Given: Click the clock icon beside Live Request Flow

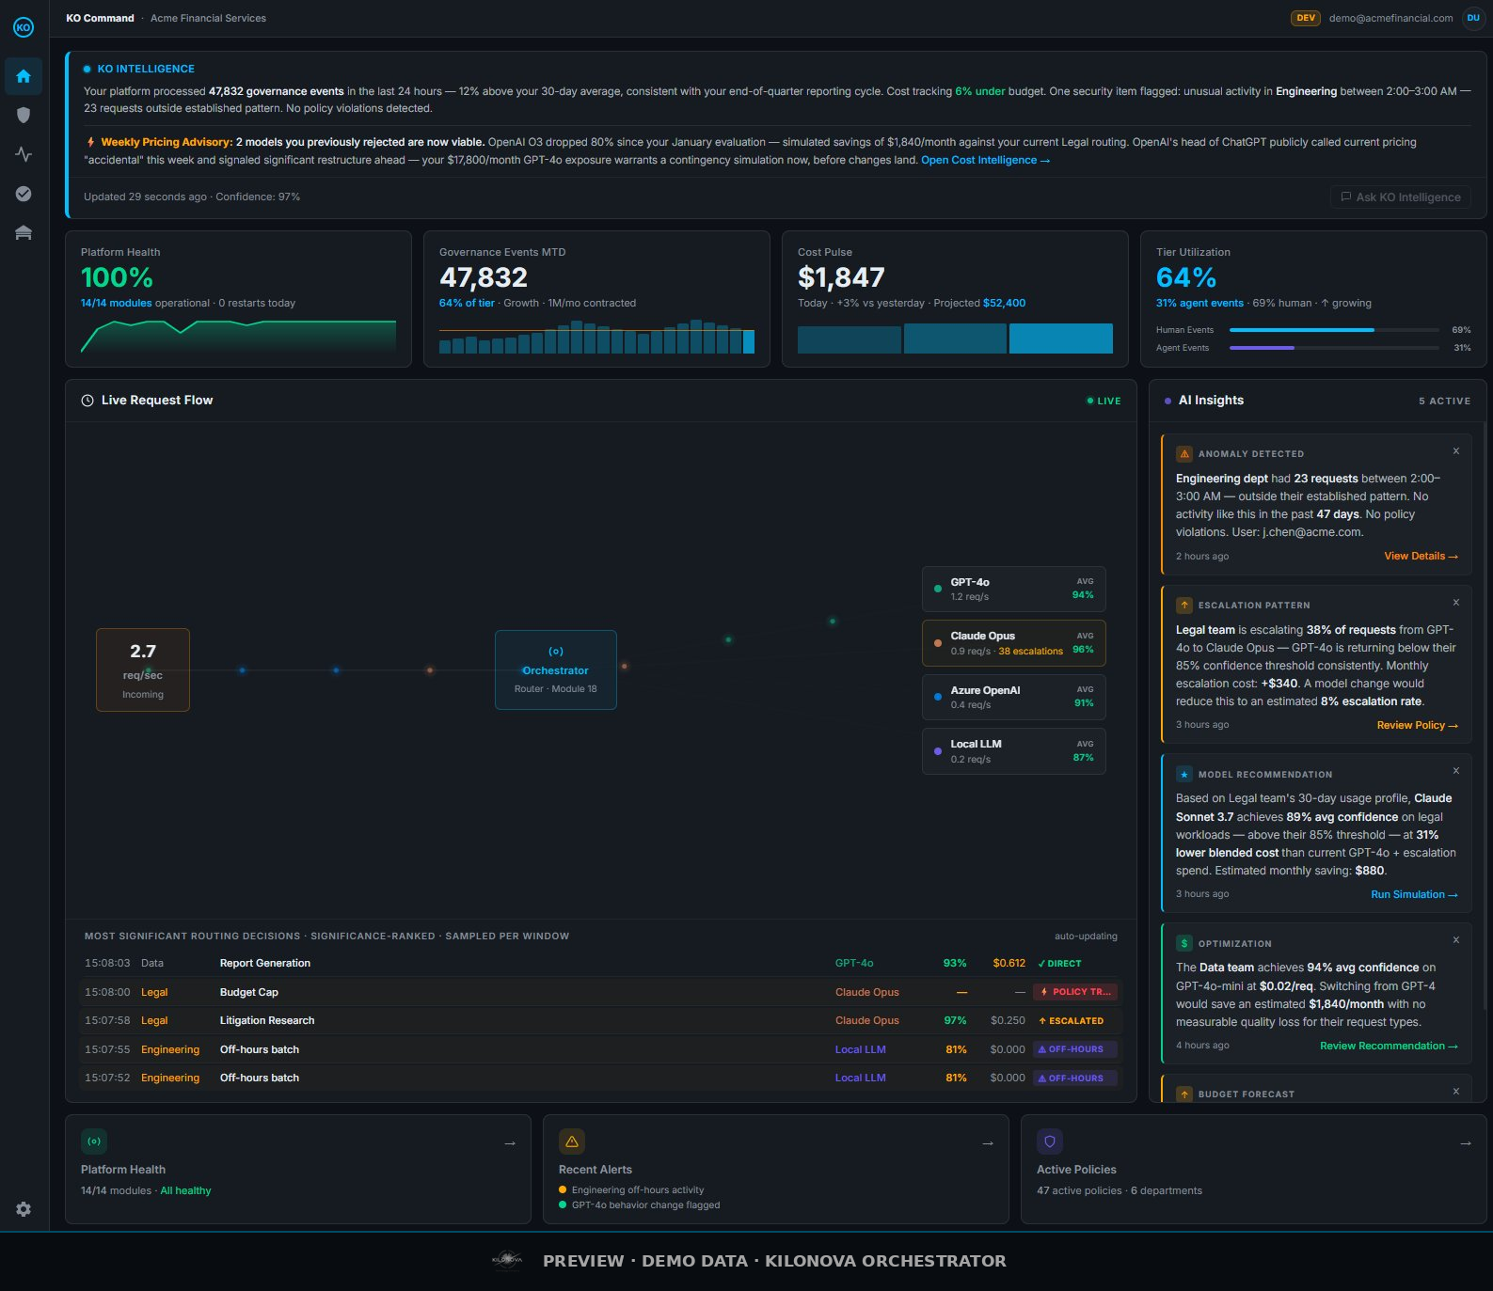Looking at the screenshot, I should click(87, 401).
